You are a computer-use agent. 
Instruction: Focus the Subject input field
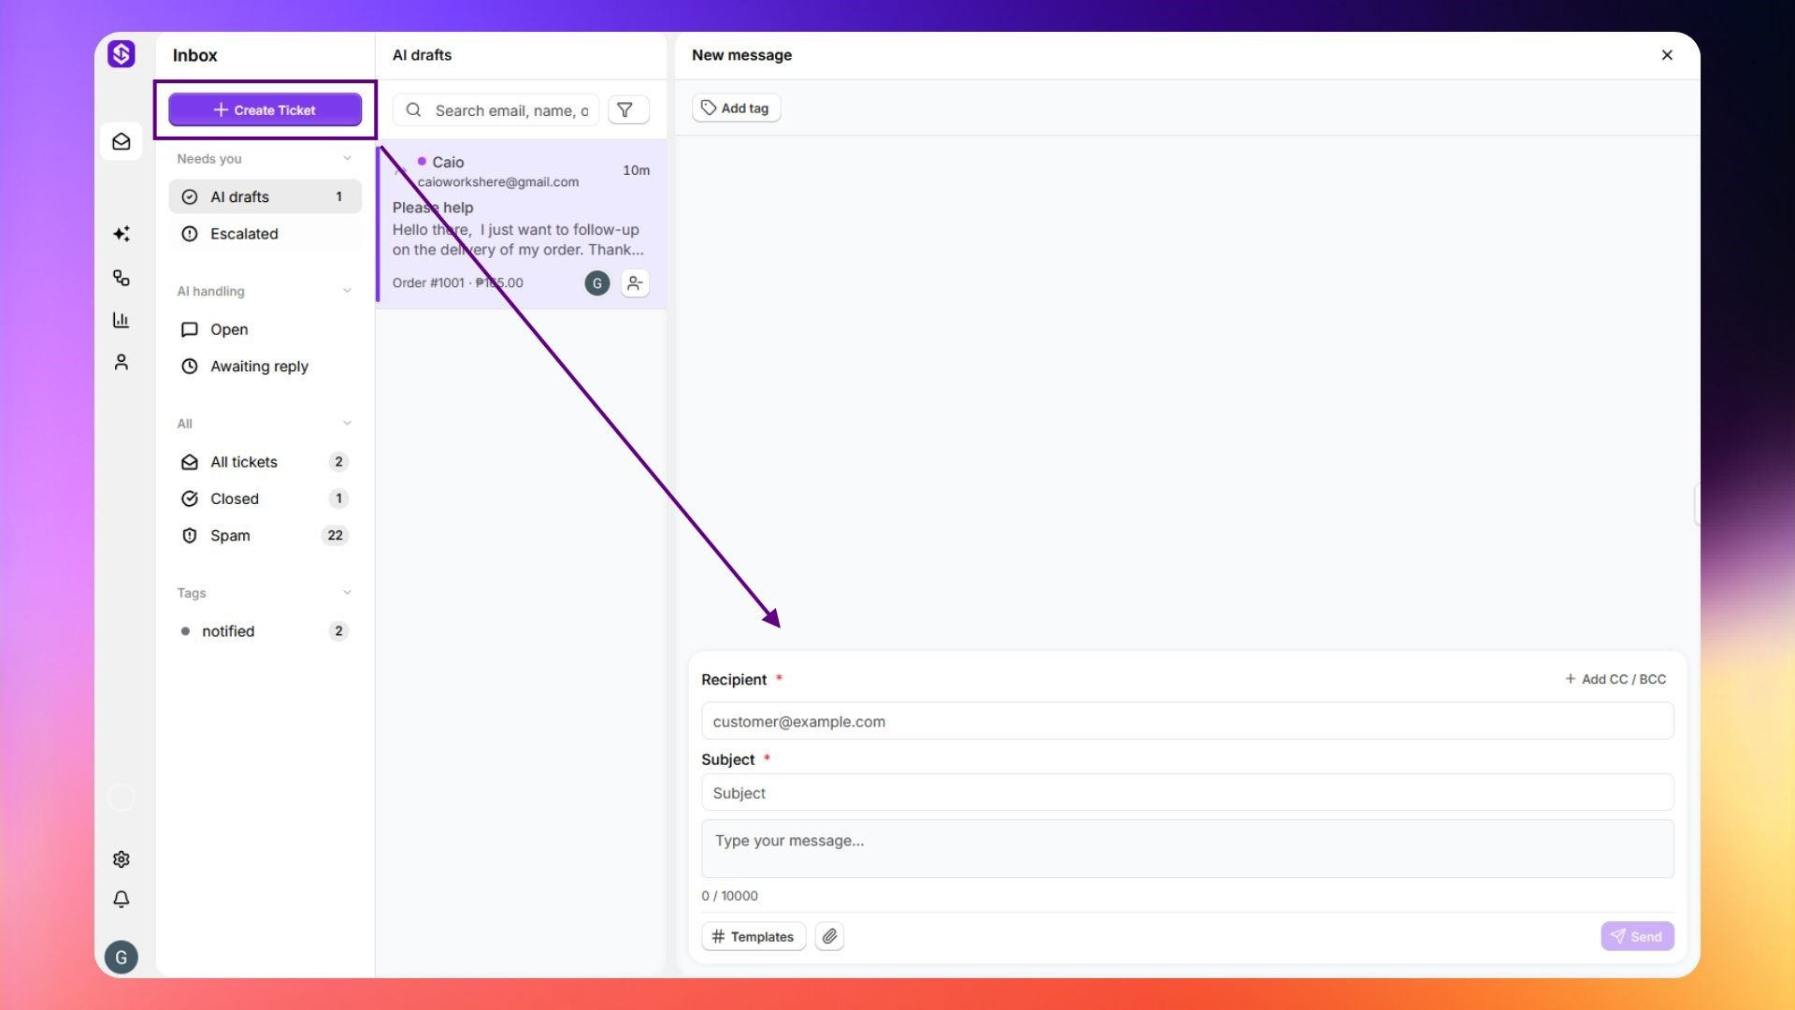tap(1187, 793)
